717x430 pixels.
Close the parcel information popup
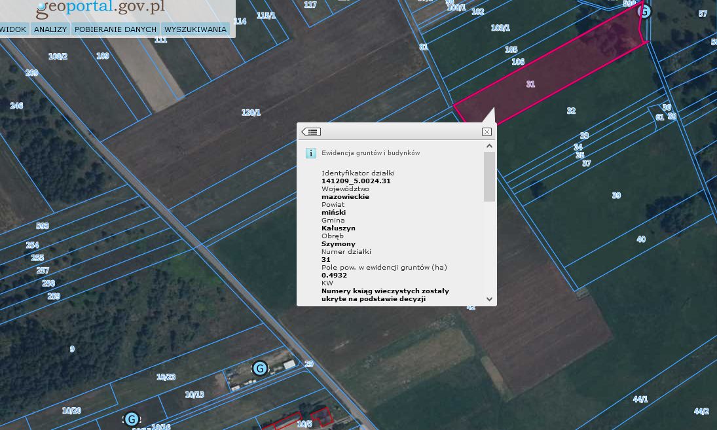(x=487, y=132)
